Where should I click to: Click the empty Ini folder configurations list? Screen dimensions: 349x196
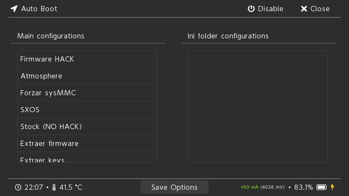point(258,106)
